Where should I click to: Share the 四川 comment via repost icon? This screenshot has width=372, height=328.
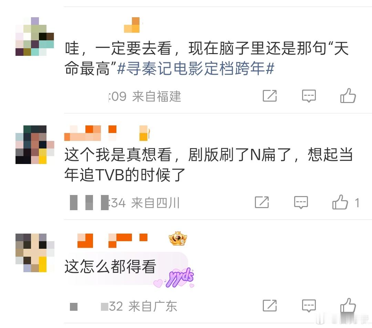tap(262, 203)
